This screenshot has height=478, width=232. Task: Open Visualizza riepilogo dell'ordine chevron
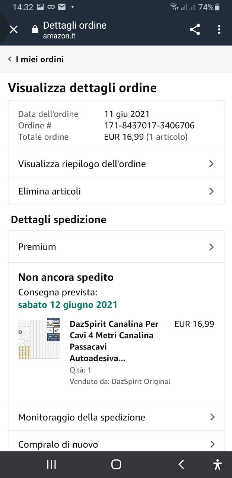point(211,164)
